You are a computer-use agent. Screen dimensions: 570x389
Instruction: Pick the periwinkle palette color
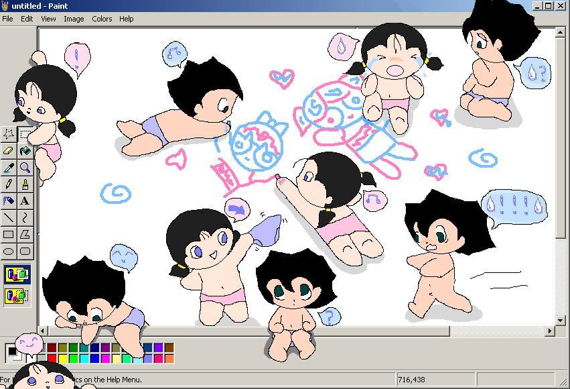(x=148, y=359)
